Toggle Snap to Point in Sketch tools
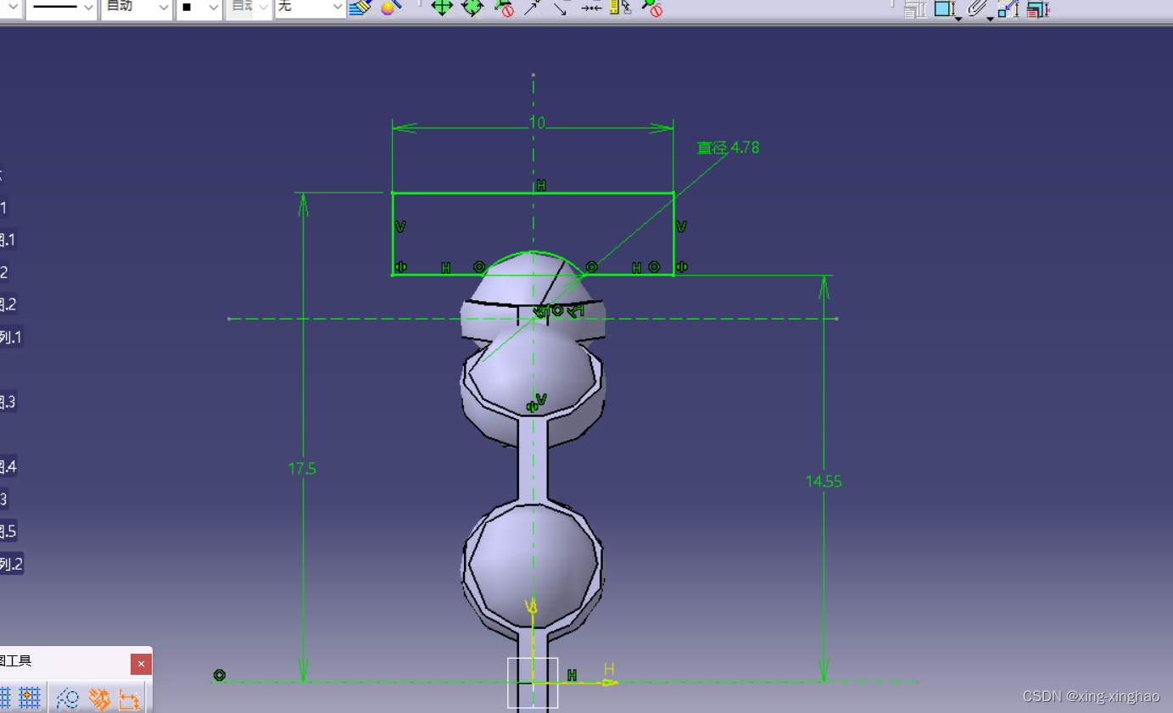 [x=28, y=698]
